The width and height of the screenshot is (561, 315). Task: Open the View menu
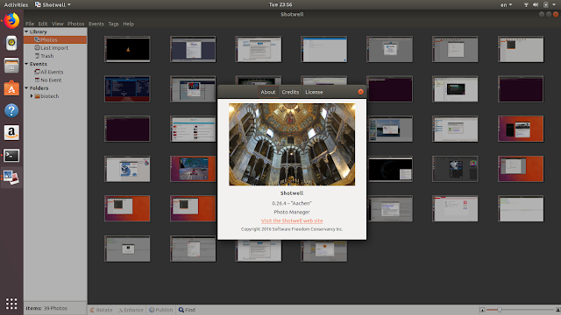point(58,24)
